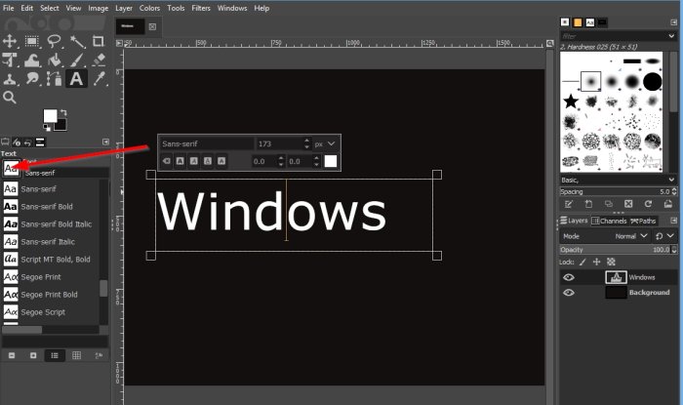Select the Eraser tool
The image size is (683, 405).
[99, 61]
